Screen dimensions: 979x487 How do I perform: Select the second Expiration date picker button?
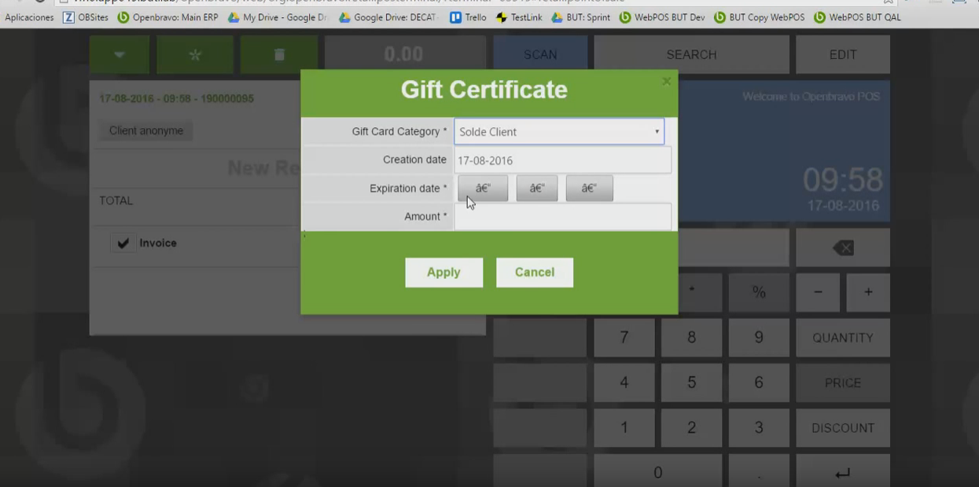click(x=537, y=189)
